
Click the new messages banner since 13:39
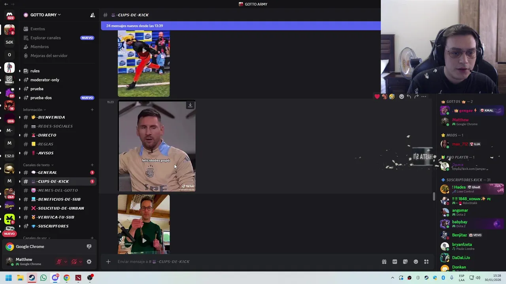point(241,26)
